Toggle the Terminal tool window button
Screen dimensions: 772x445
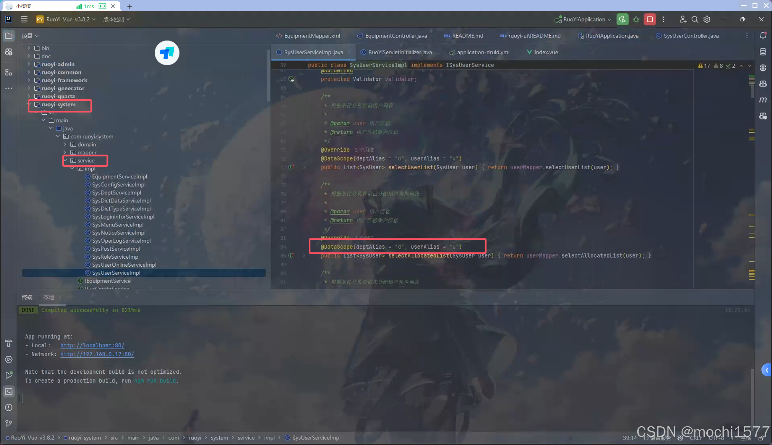pyautogui.click(x=9, y=391)
